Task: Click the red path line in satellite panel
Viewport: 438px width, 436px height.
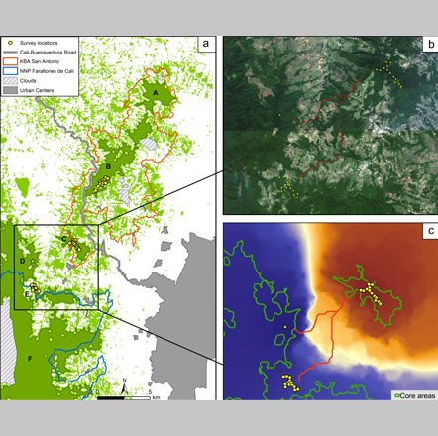Action: pyautogui.click(x=341, y=132)
